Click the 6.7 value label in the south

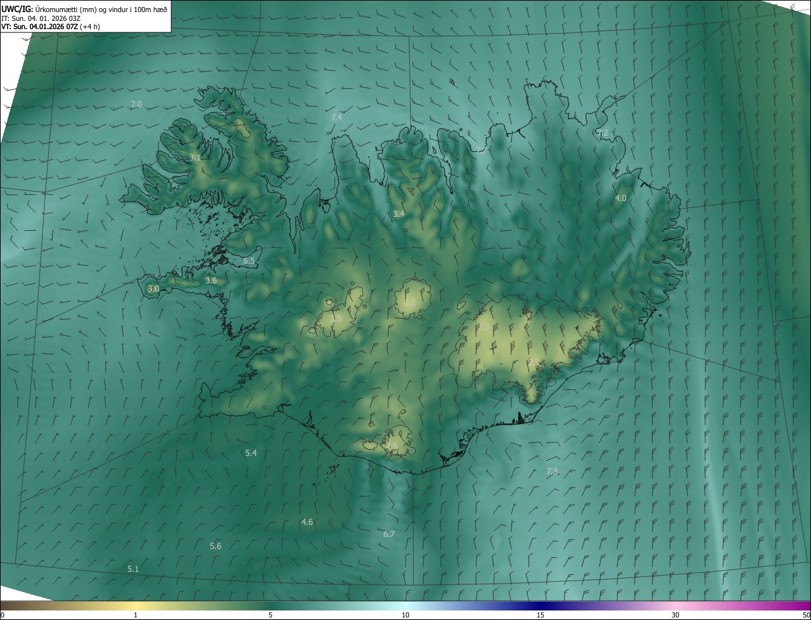(389, 534)
